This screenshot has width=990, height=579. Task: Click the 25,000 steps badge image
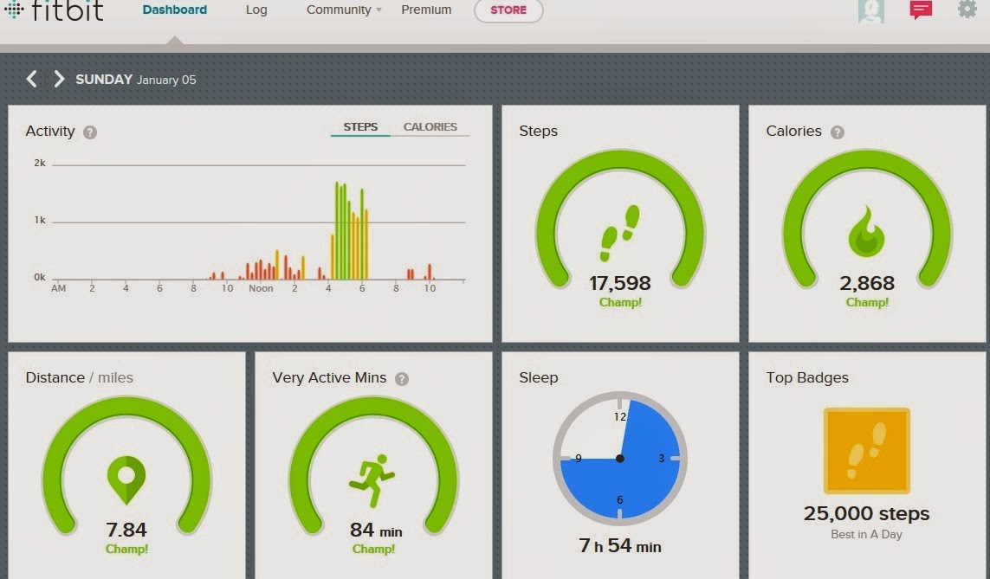[x=866, y=450]
